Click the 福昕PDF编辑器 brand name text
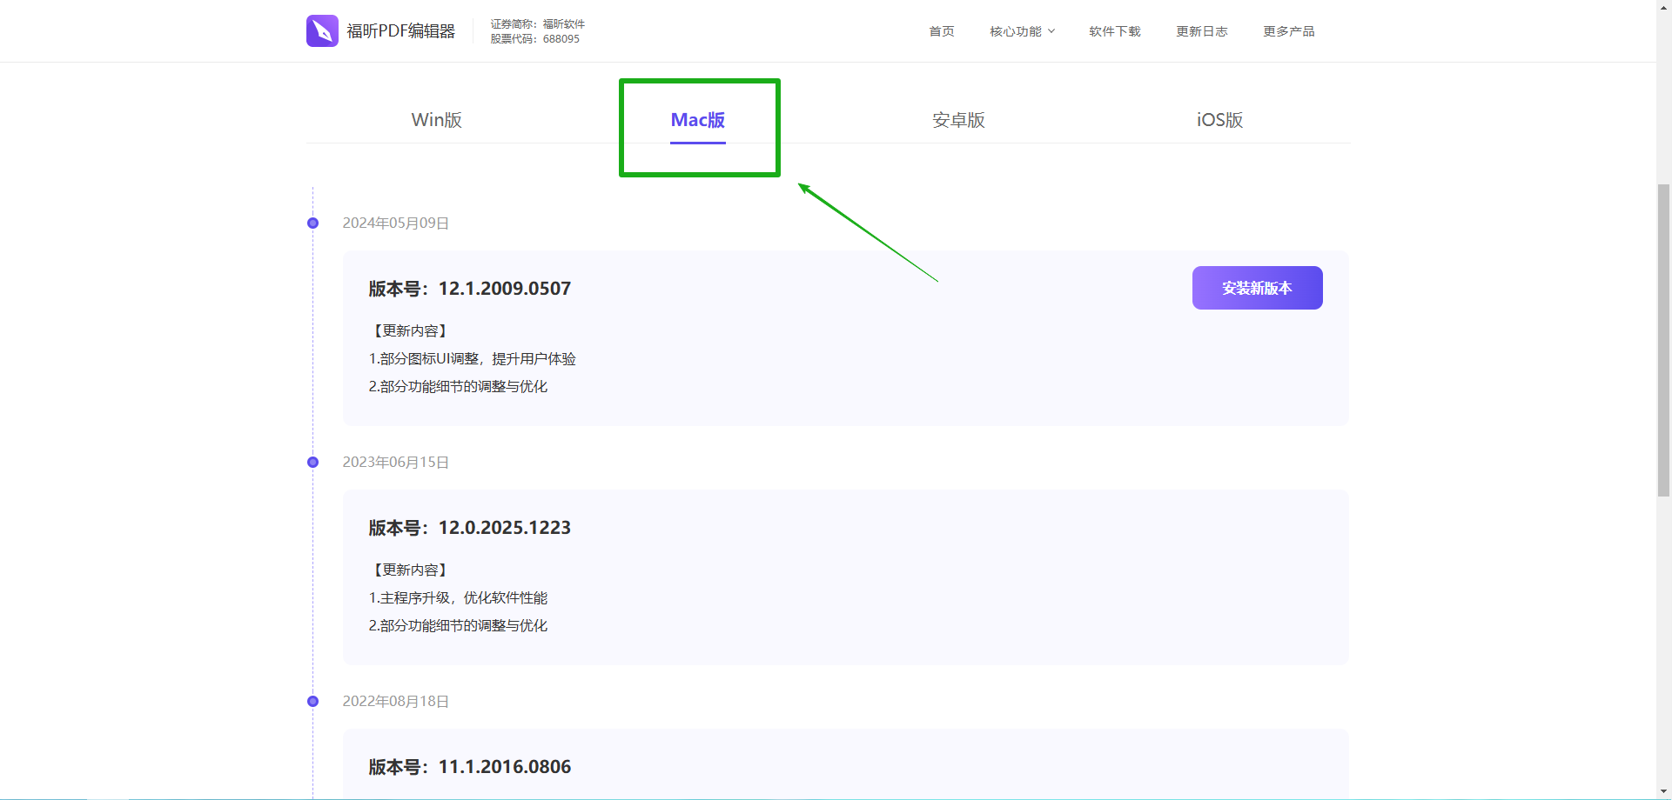The width and height of the screenshot is (1672, 800). (400, 31)
